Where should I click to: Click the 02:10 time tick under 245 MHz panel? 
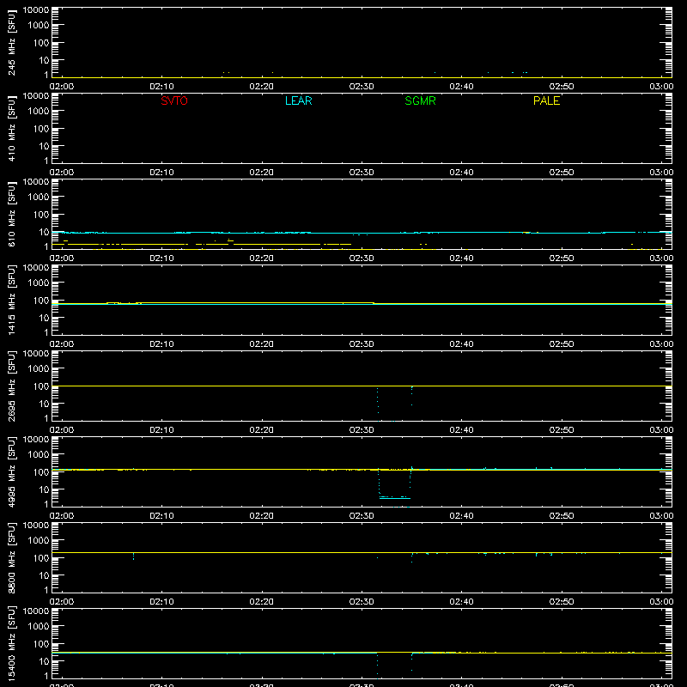(161, 87)
